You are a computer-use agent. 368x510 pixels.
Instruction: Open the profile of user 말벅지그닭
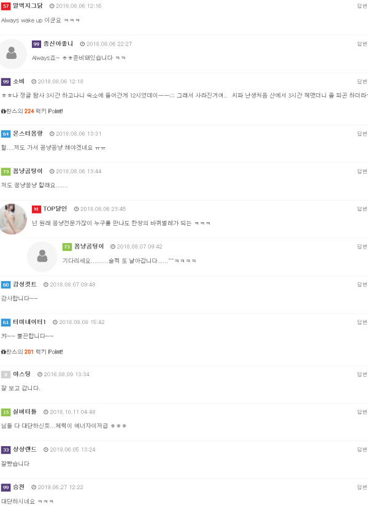coord(28,6)
